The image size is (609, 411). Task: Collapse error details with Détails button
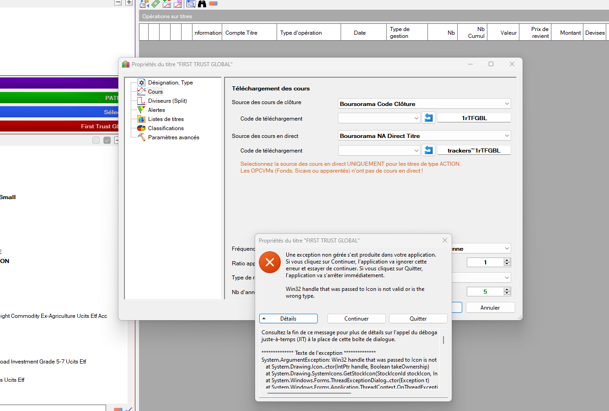pyautogui.click(x=288, y=319)
